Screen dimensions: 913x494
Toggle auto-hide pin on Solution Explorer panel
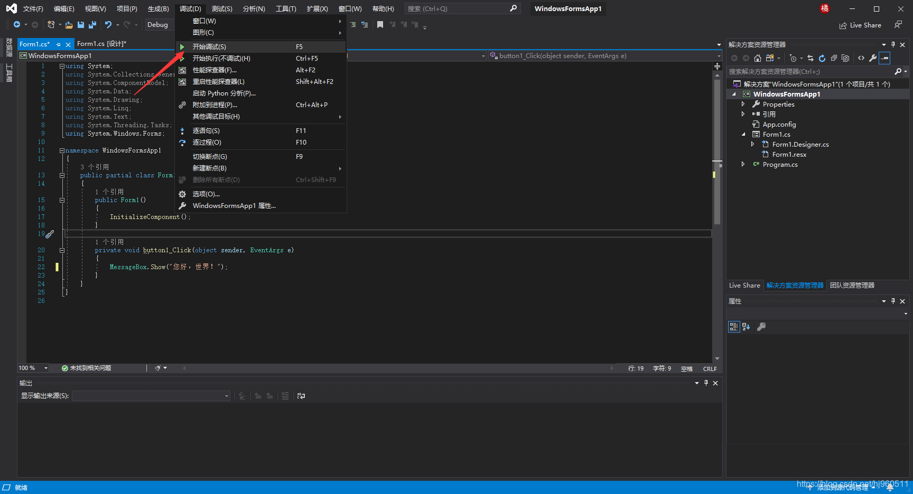893,44
